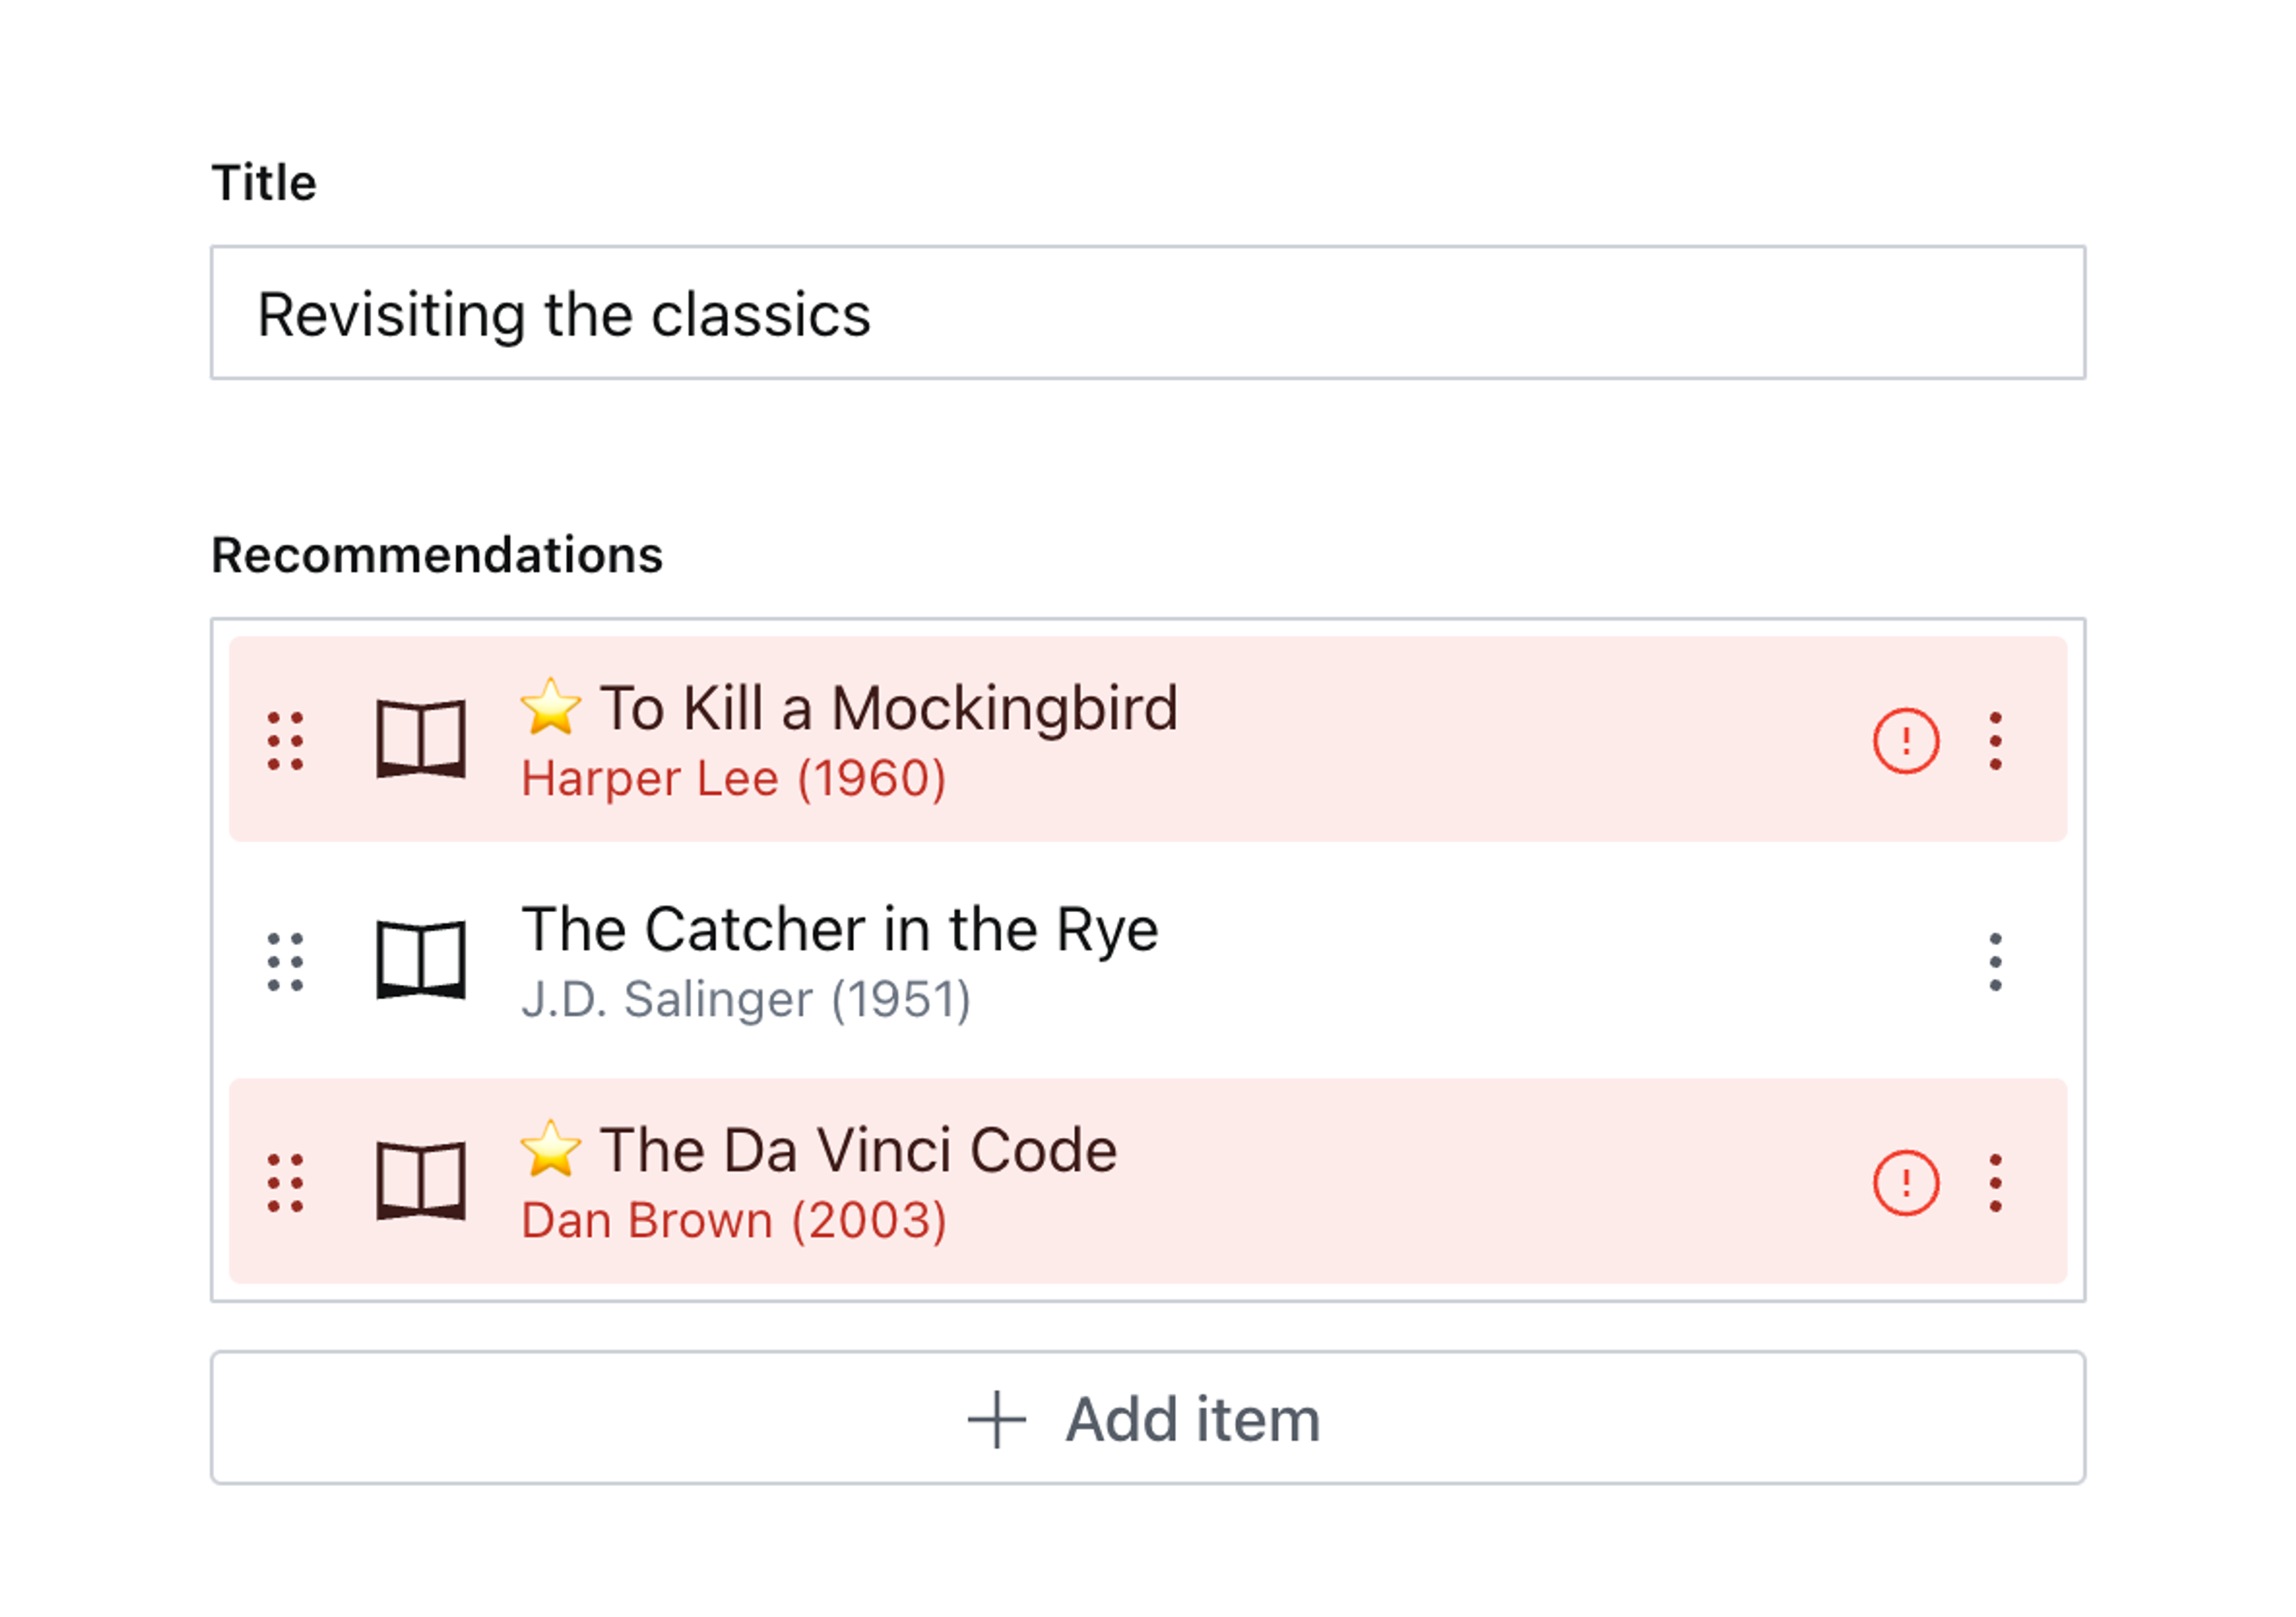Click book icon of The Catcher in the Rye
This screenshot has width=2296, height=1617.
point(421,960)
